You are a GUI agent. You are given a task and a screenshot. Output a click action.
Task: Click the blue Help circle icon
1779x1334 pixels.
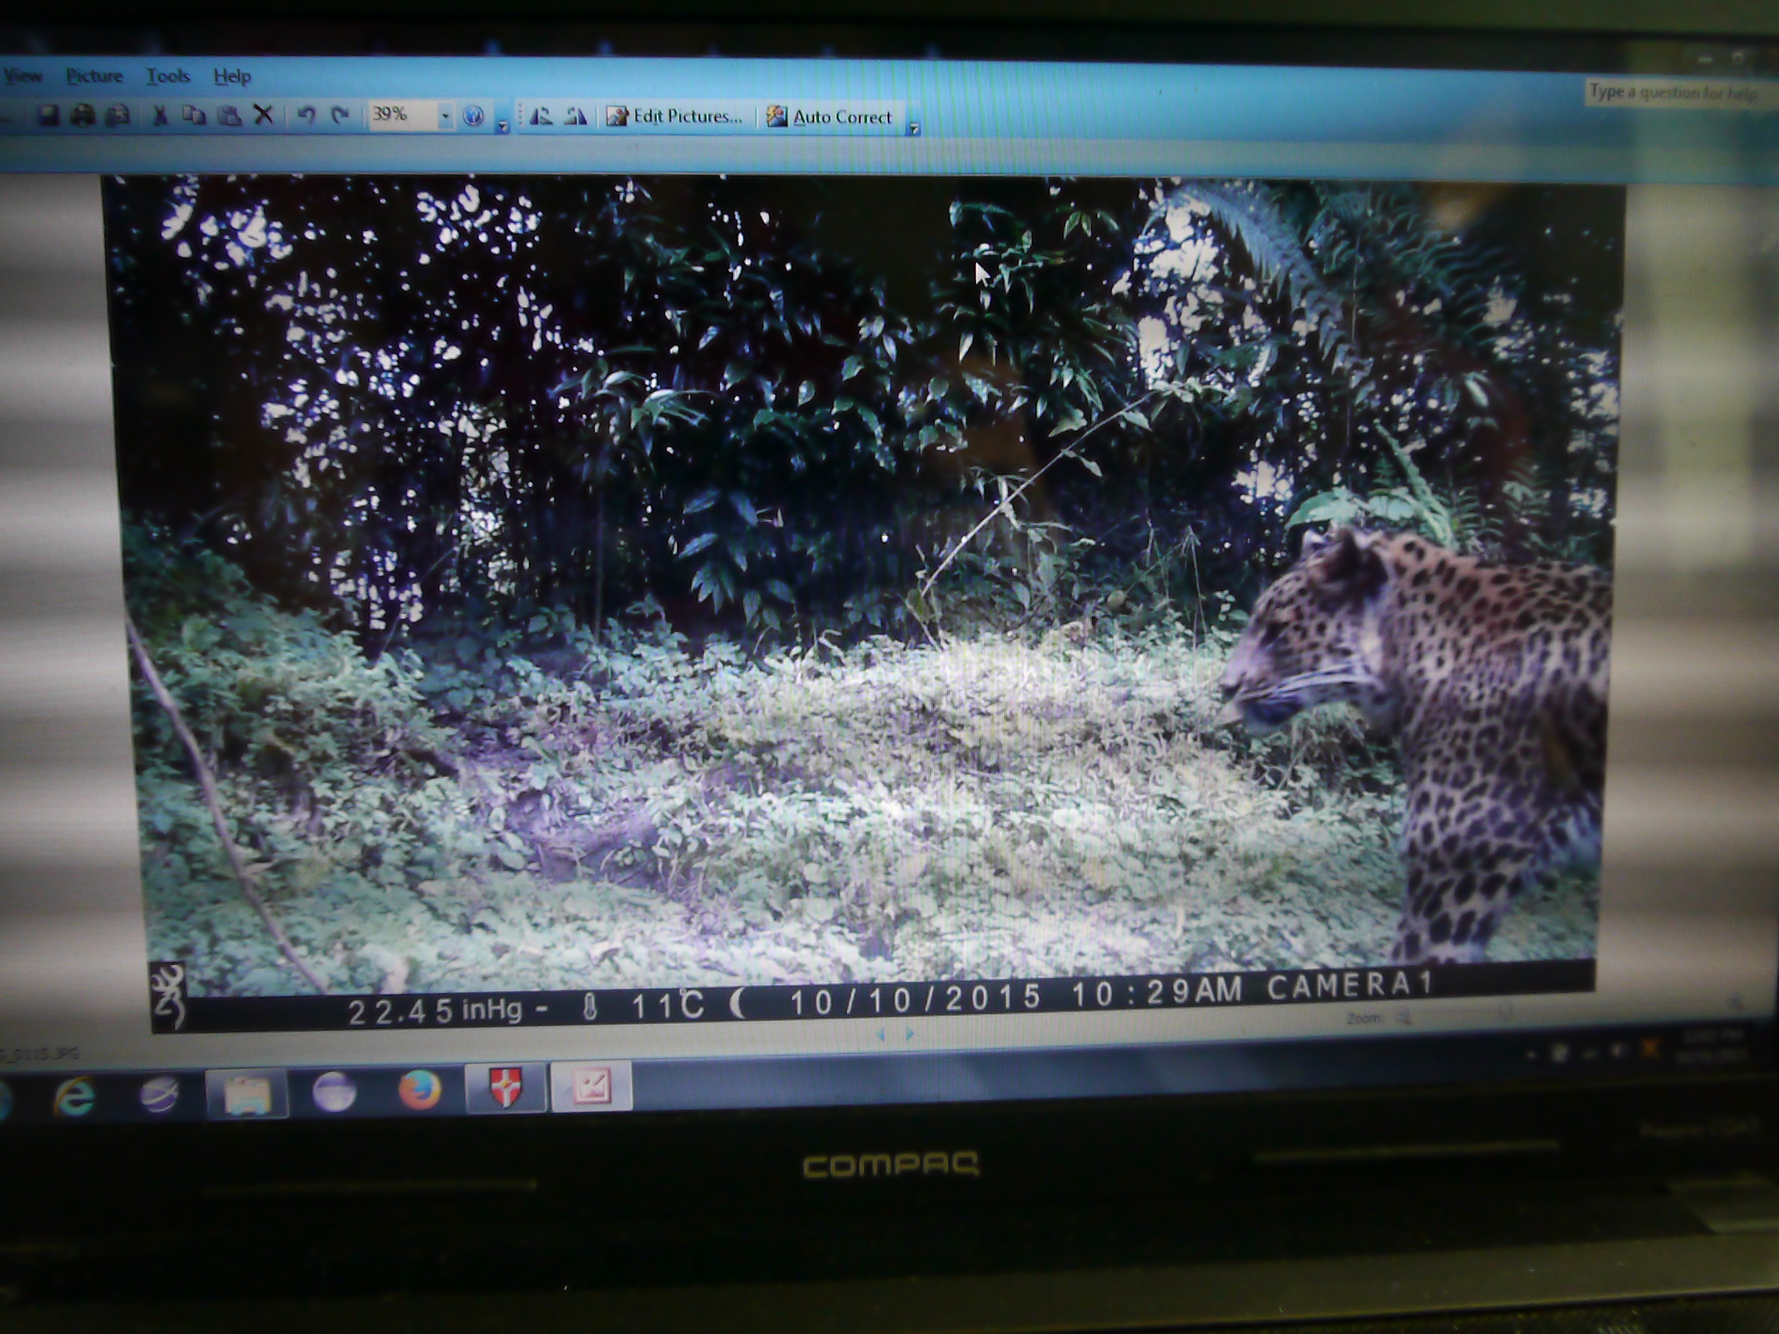[474, 116]
